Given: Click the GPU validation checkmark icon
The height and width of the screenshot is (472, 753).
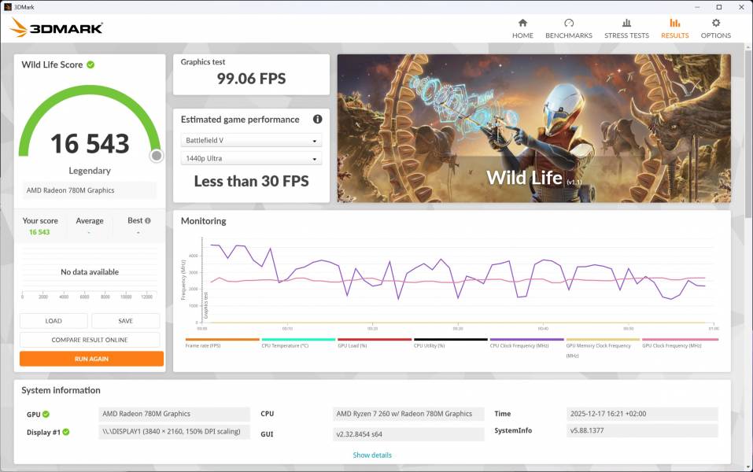Looking at the screenshot, I should (46, 414).
